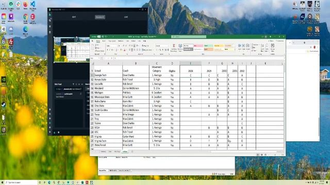330x185 pixels.
Task: Click the Format Painter button
Action: (100, 51)
